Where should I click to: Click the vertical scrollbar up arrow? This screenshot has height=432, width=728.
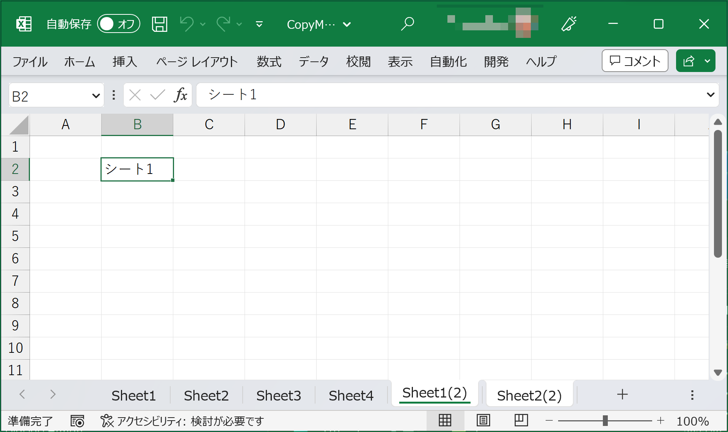tap(718, 122)
